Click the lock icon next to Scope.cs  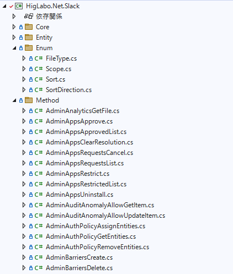tap(31, 69)
